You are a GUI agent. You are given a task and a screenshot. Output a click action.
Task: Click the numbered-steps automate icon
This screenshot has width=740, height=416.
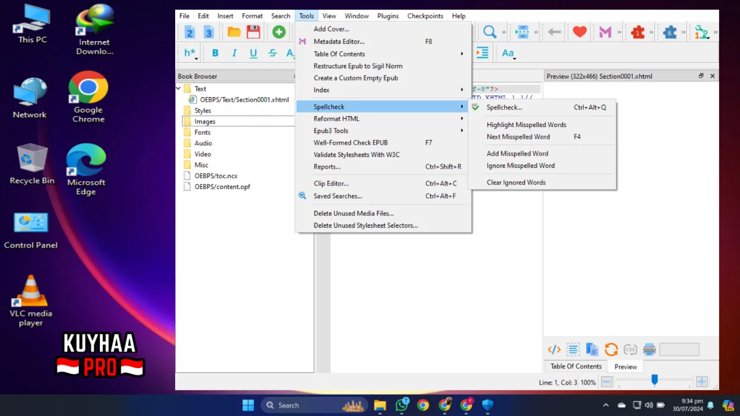tap(702, 32)
